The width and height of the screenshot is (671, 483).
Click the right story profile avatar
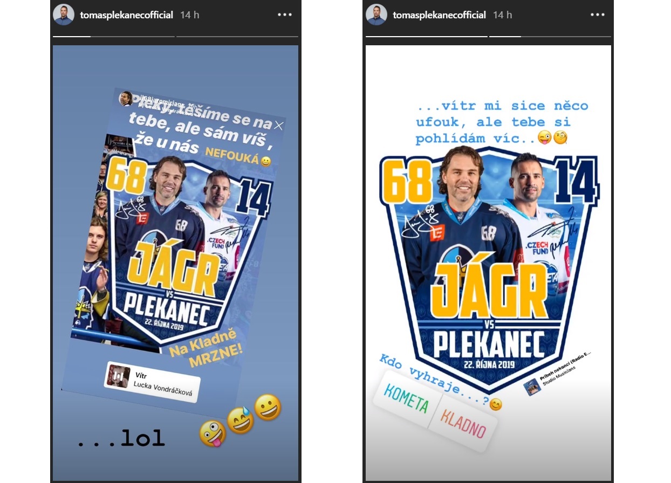coord(376,15)
